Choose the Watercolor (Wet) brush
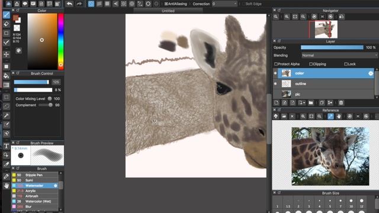 (34, 201)
